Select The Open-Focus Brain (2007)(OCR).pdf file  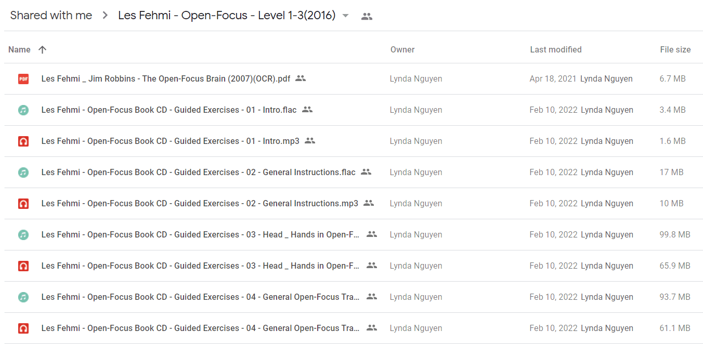click(166, 79)
